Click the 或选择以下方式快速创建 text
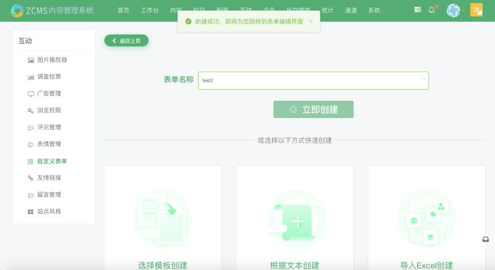 (x=295, y=140)
